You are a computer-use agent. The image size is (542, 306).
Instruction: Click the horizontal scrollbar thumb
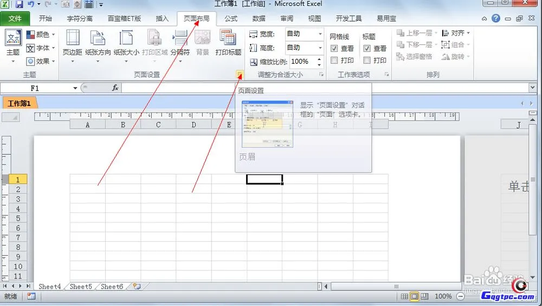(397, 287)
